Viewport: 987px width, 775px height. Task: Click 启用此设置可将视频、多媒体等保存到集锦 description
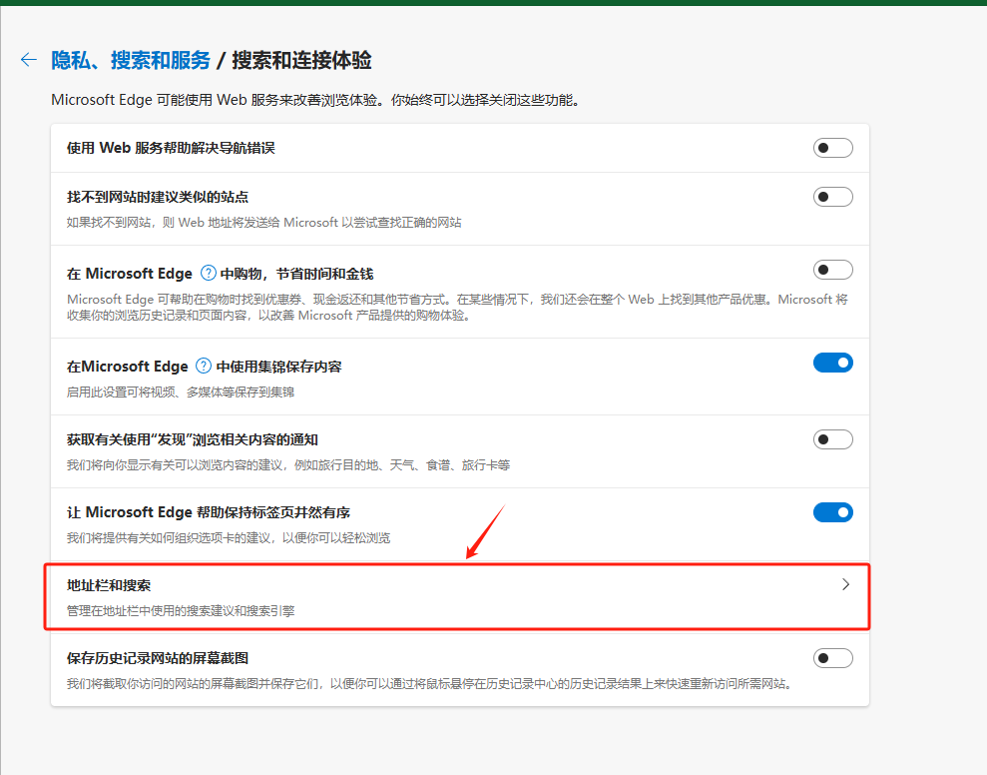[x=181, y=391]
